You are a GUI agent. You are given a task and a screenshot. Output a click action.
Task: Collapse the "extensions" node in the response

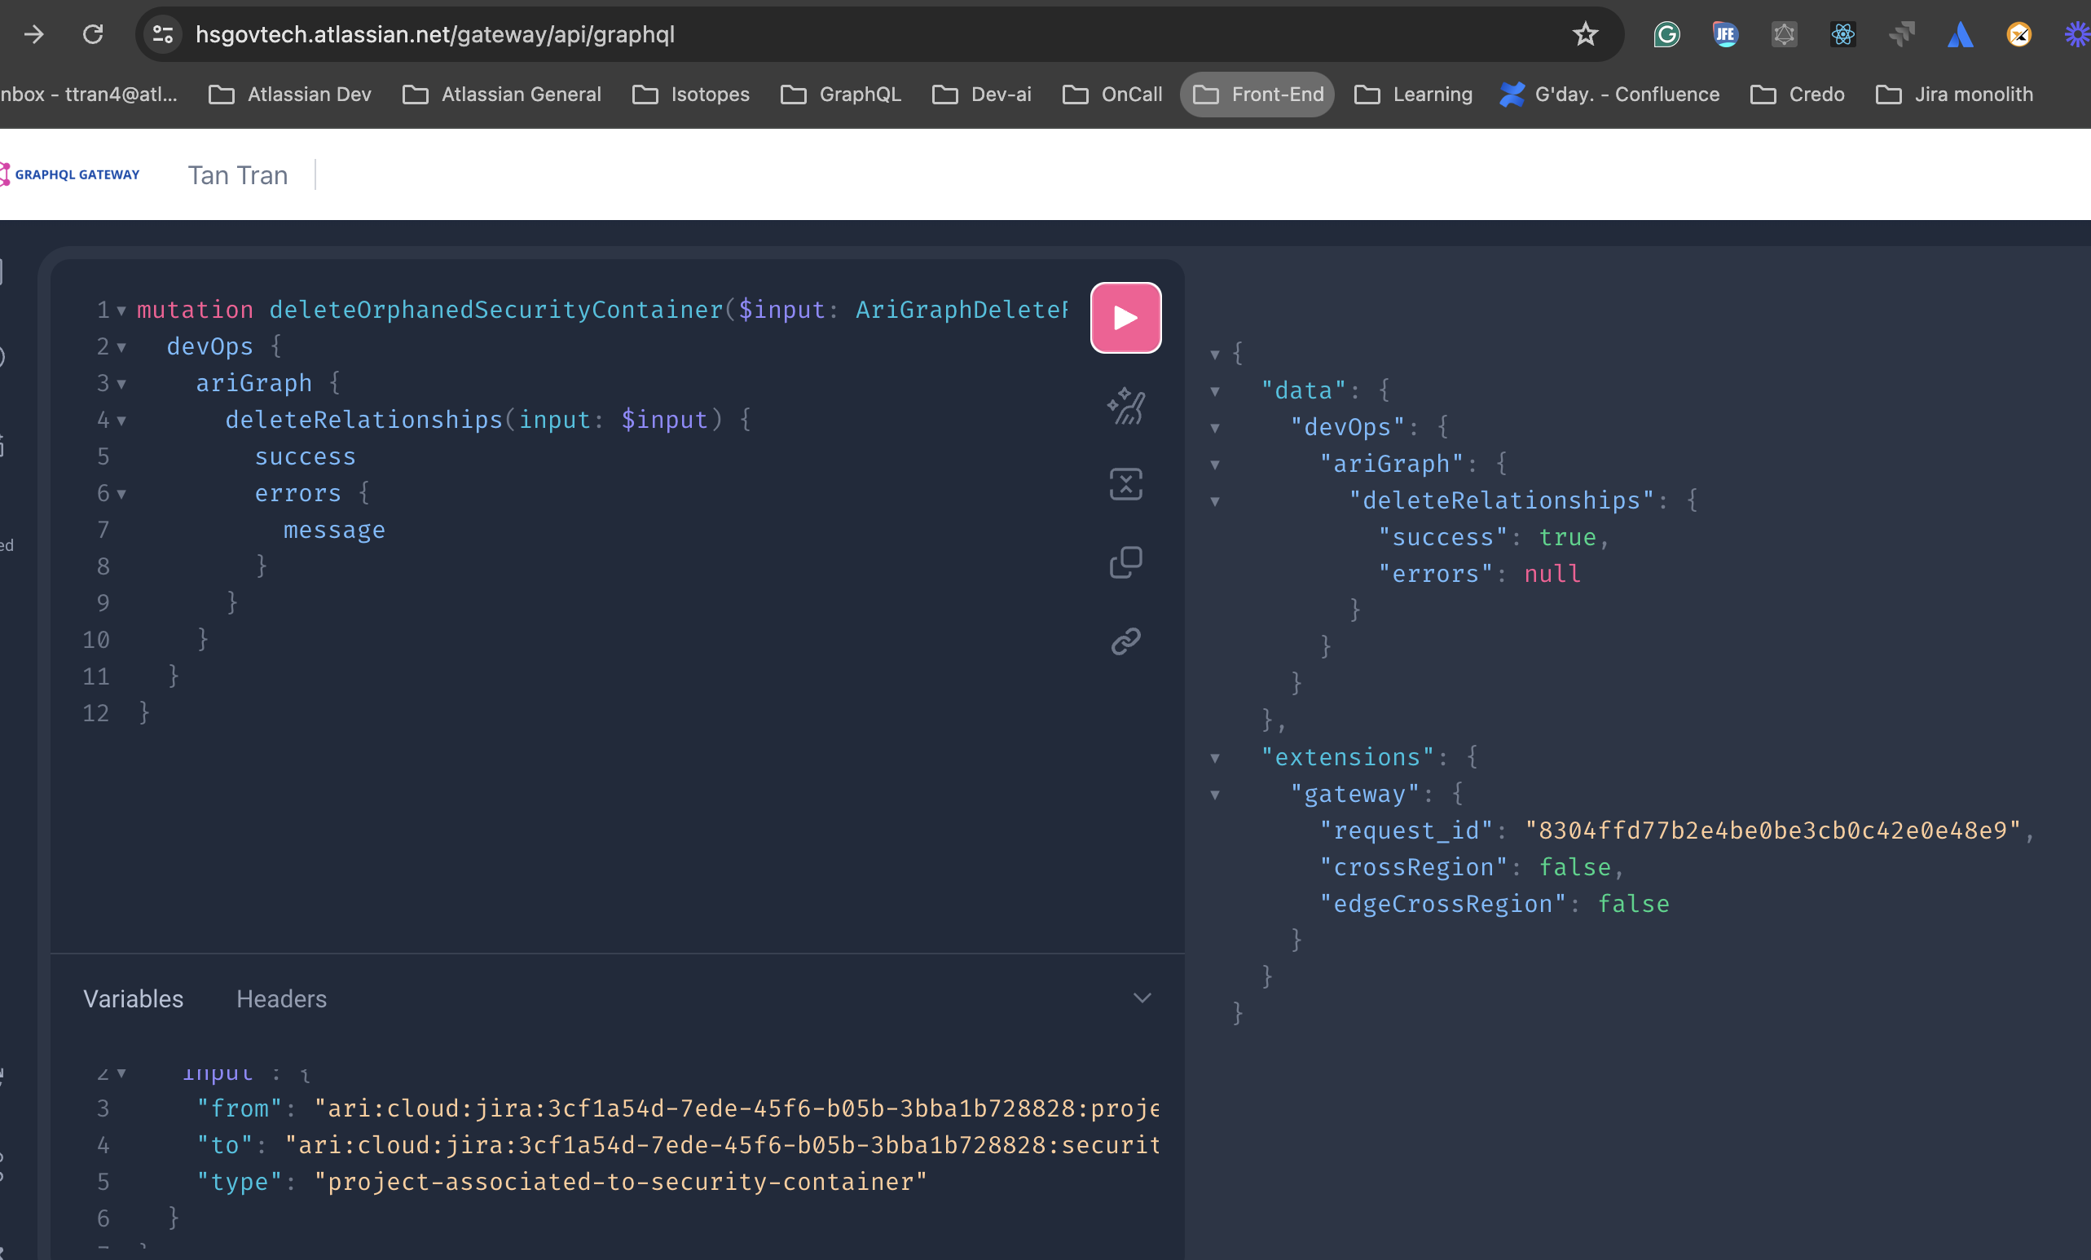pyautogui.click(x=1214, y=758)
